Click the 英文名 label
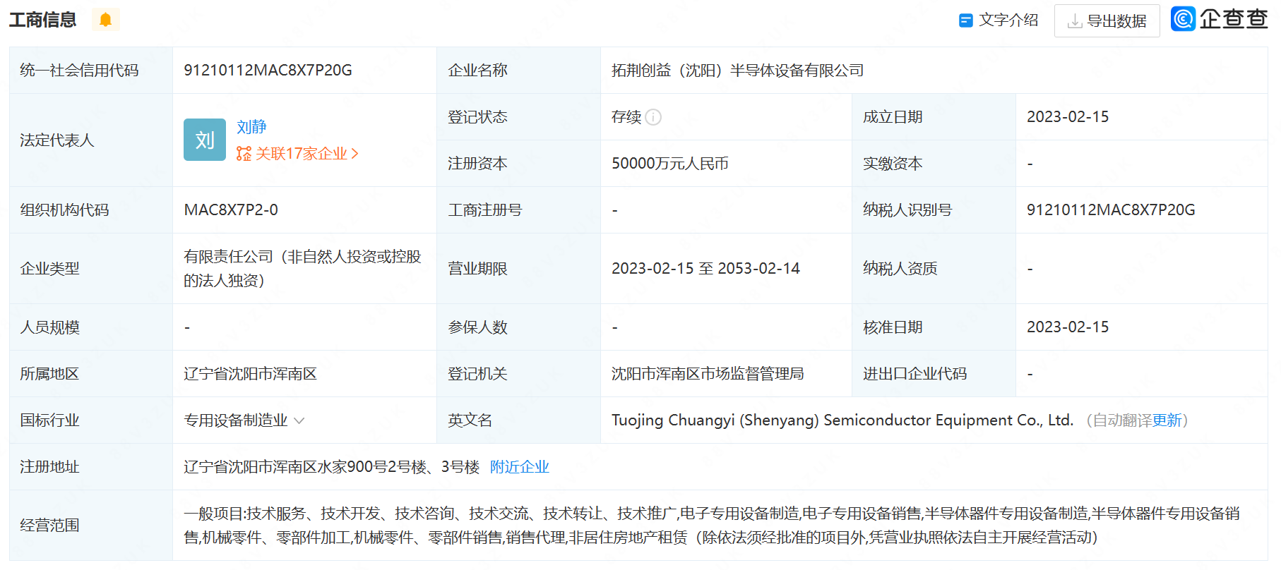 click(470, 420)
